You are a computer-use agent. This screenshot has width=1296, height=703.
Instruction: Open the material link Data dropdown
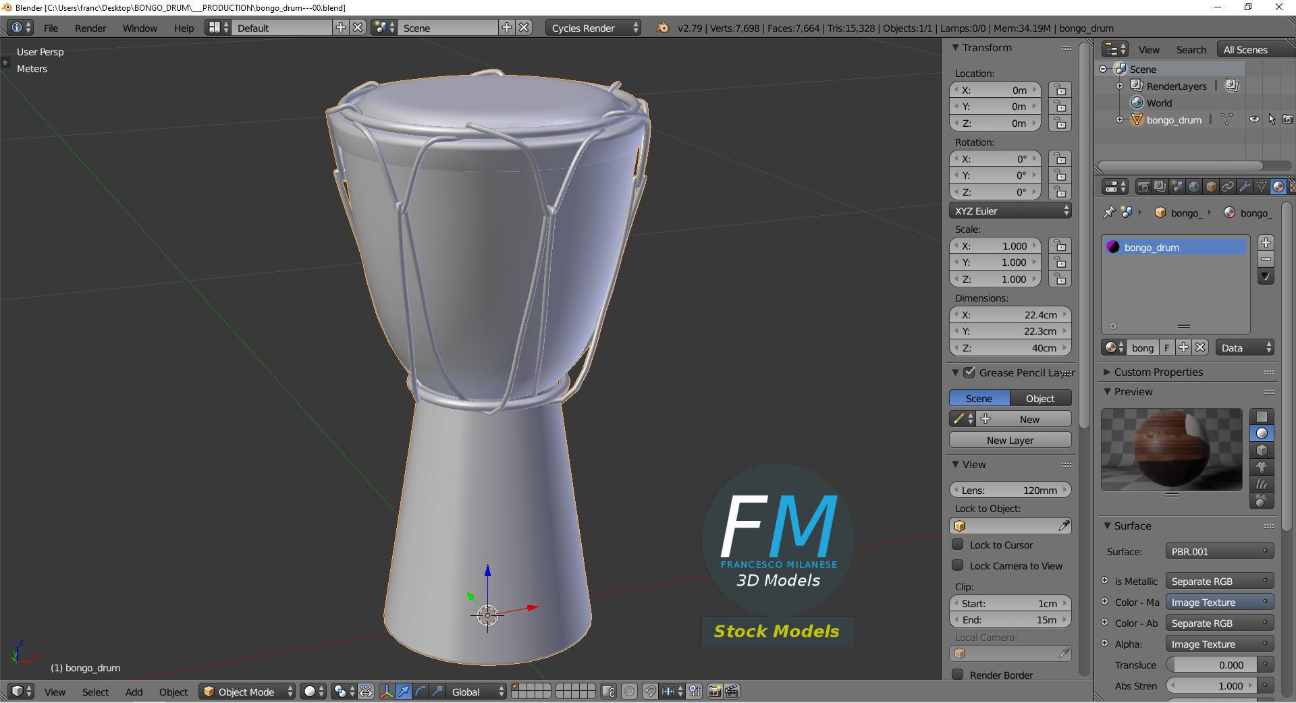1245,347
